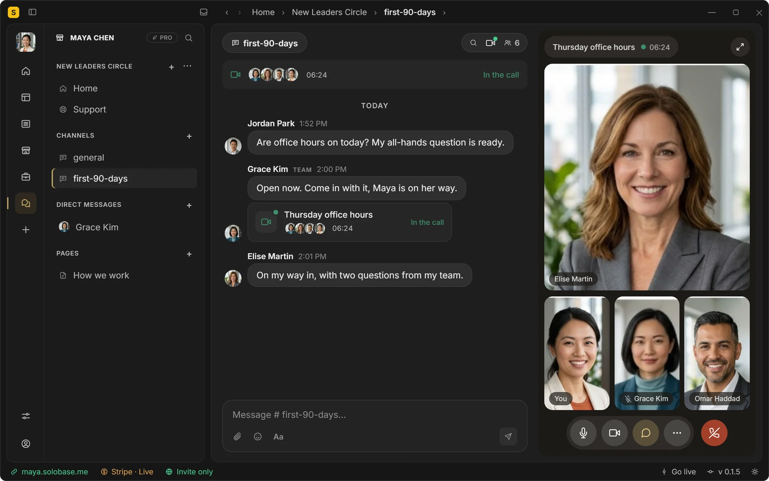
Task: Open the account profile icon in rail
Action: pos(26,444)
